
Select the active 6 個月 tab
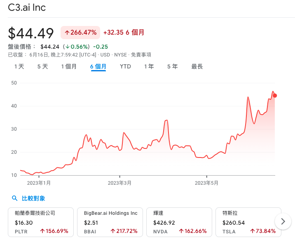point(98,66)
